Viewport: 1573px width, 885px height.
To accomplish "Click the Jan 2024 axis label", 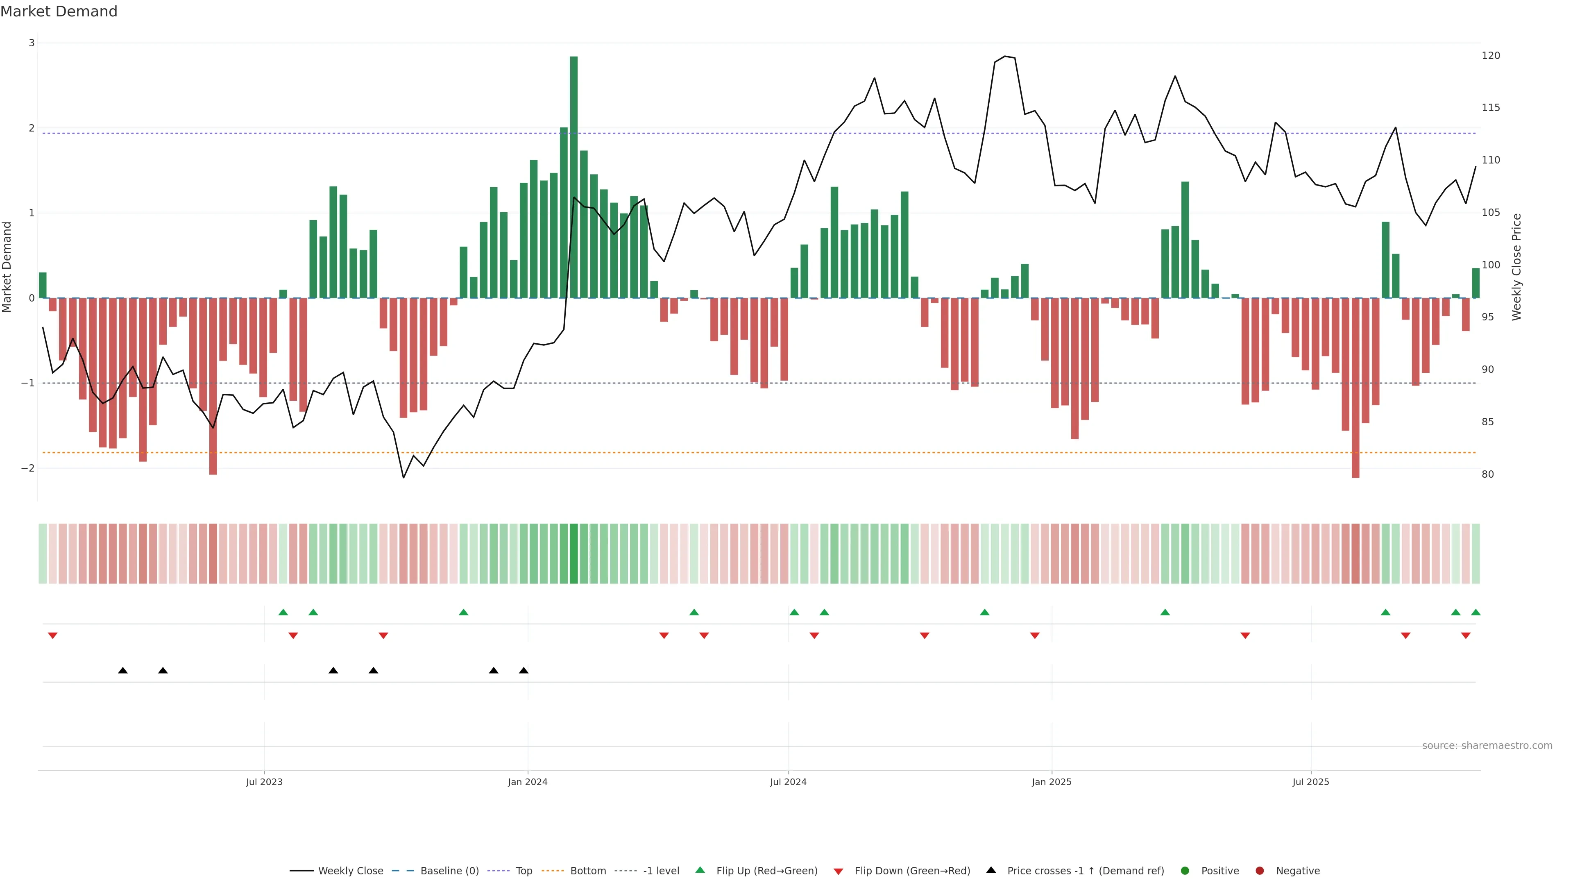I will (x=528, y=782).
